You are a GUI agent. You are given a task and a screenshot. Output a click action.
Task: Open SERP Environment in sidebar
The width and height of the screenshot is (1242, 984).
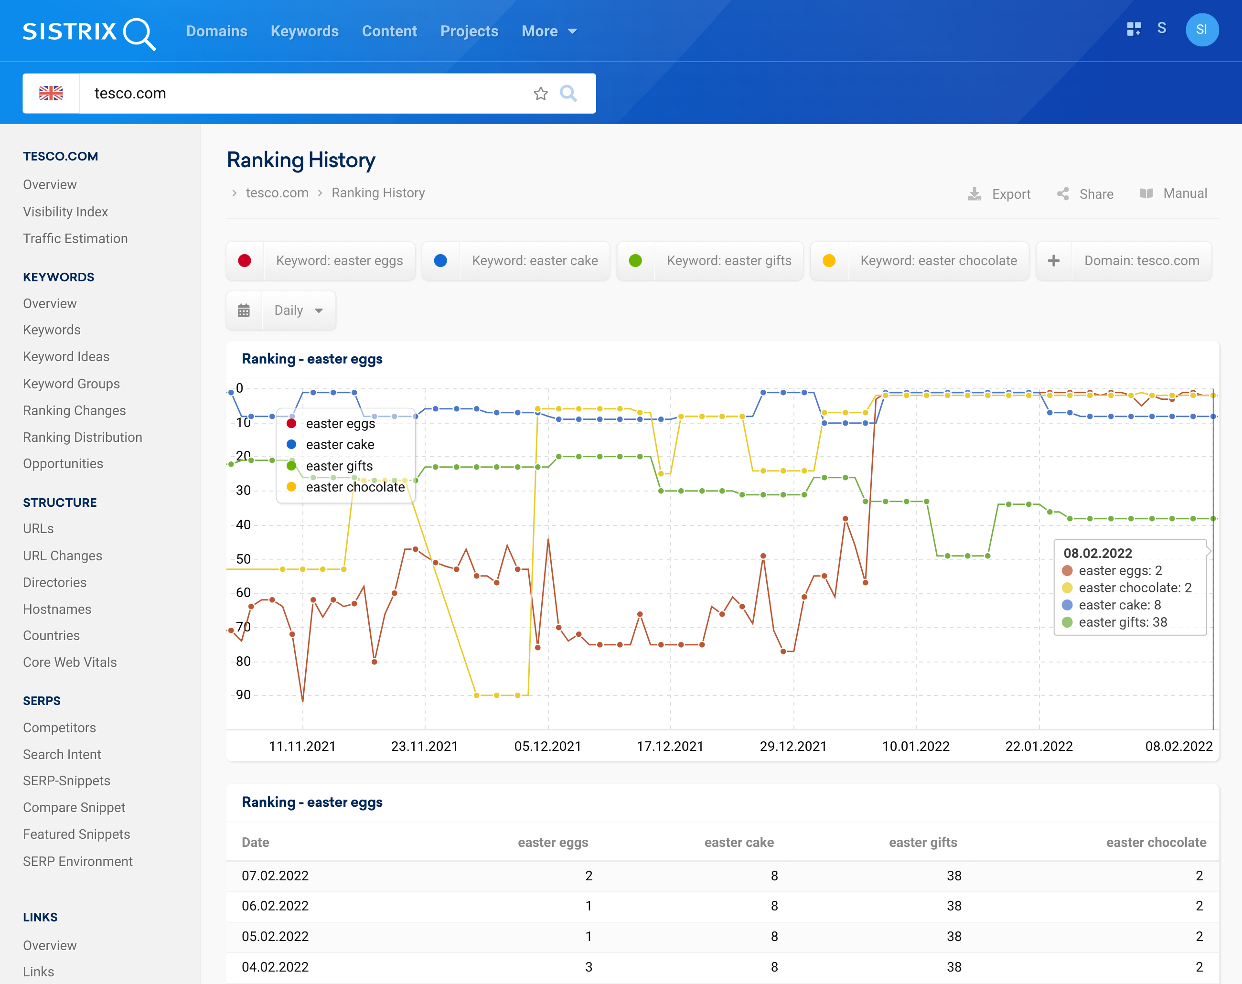point(78,861)
